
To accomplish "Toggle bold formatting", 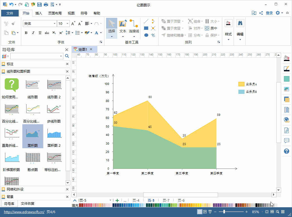I will [26, 33].
